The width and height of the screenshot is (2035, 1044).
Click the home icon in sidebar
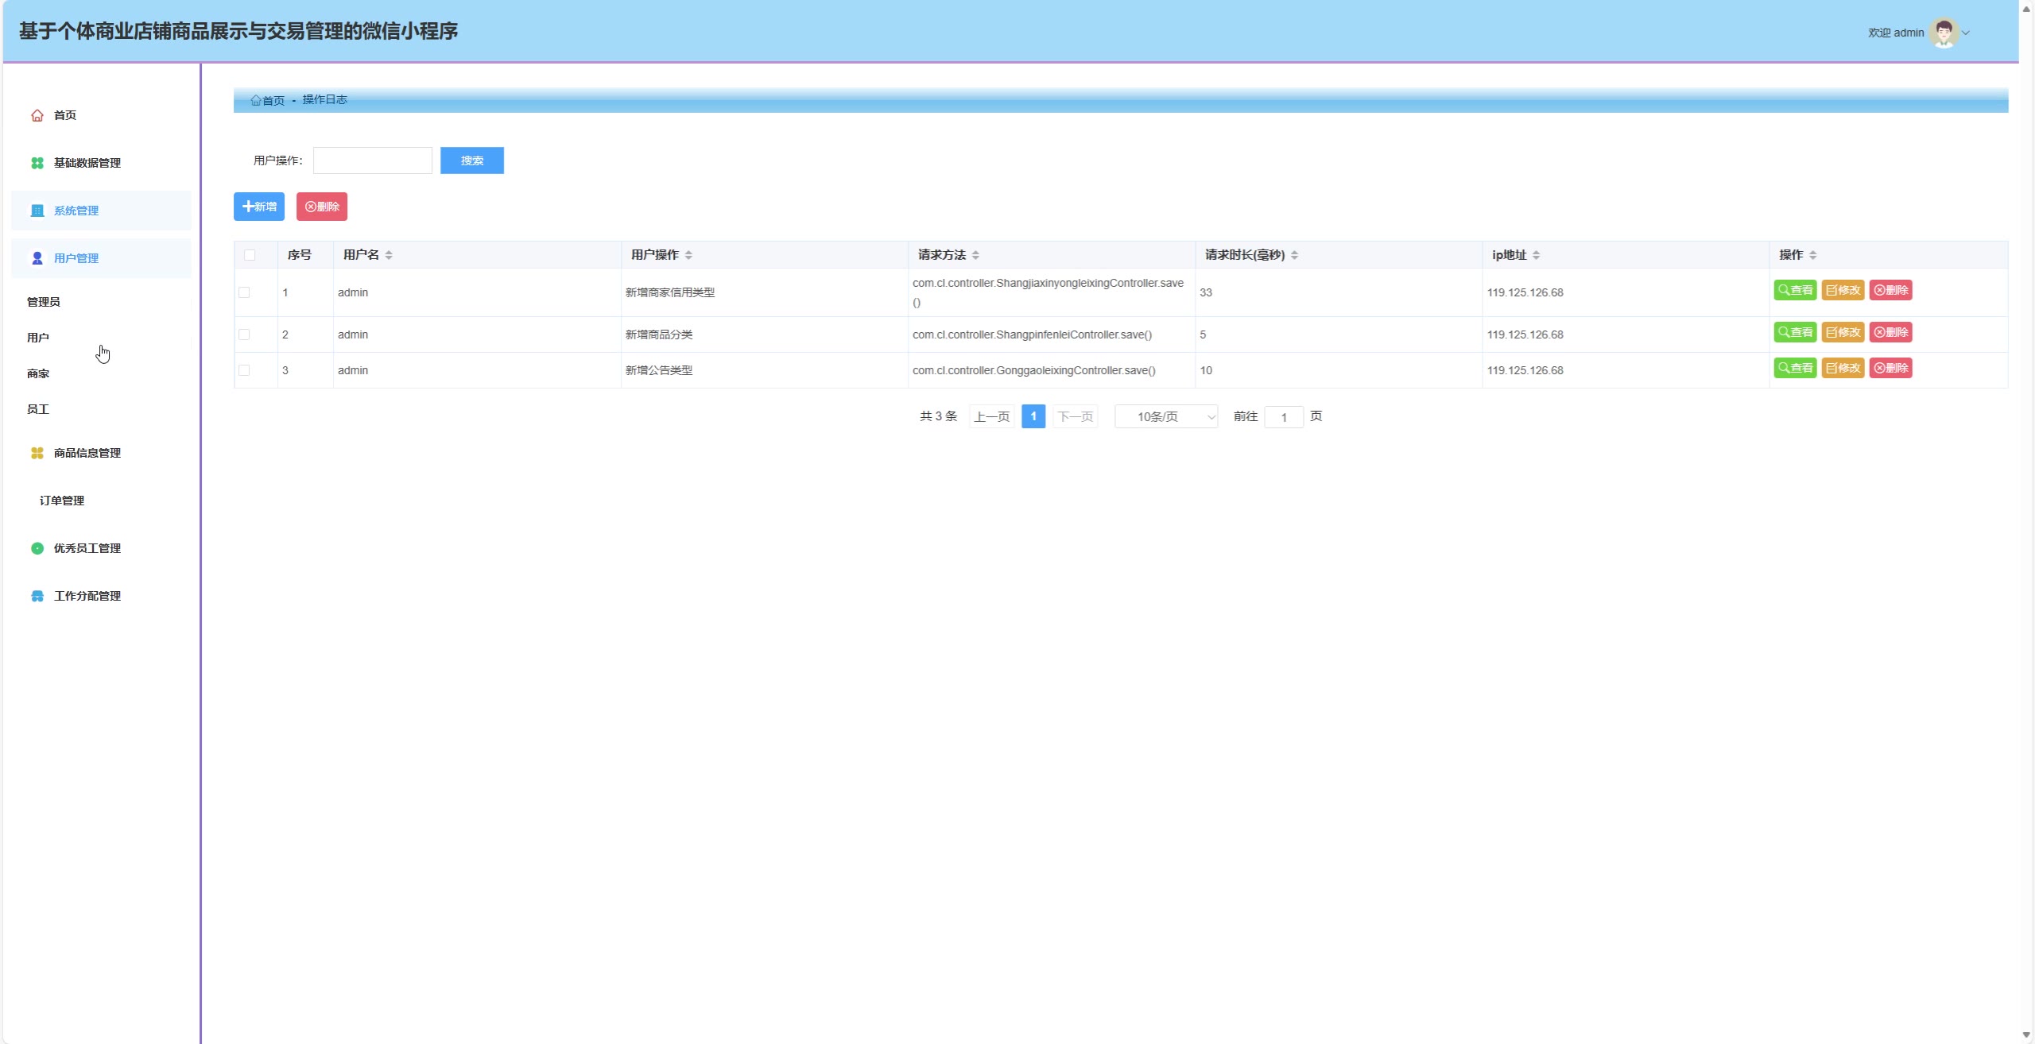click(37, 115)
